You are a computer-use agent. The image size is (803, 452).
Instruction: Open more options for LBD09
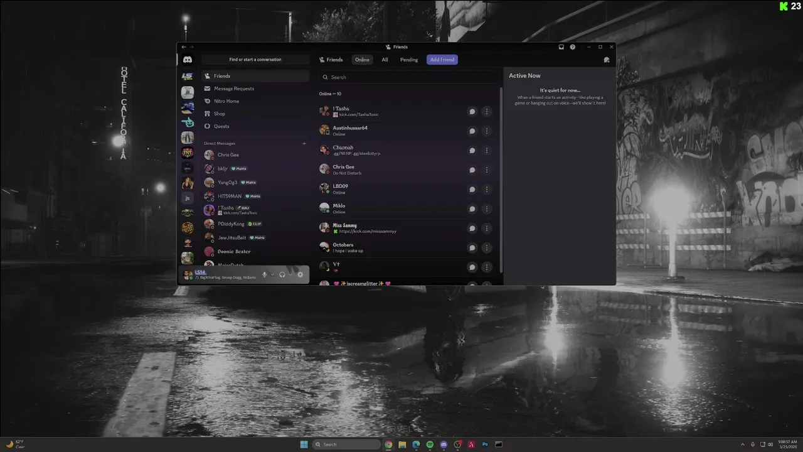487,190
